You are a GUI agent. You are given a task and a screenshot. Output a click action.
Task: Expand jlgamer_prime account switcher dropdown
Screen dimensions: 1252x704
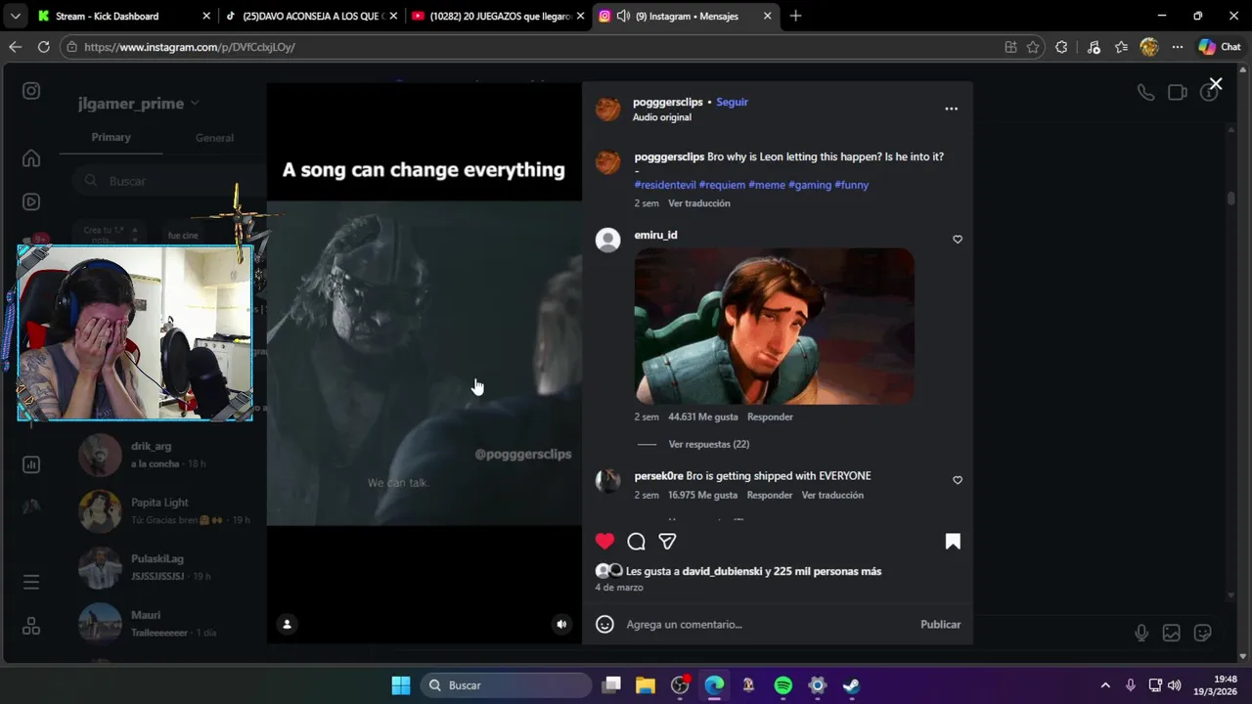tap(139, 104)
